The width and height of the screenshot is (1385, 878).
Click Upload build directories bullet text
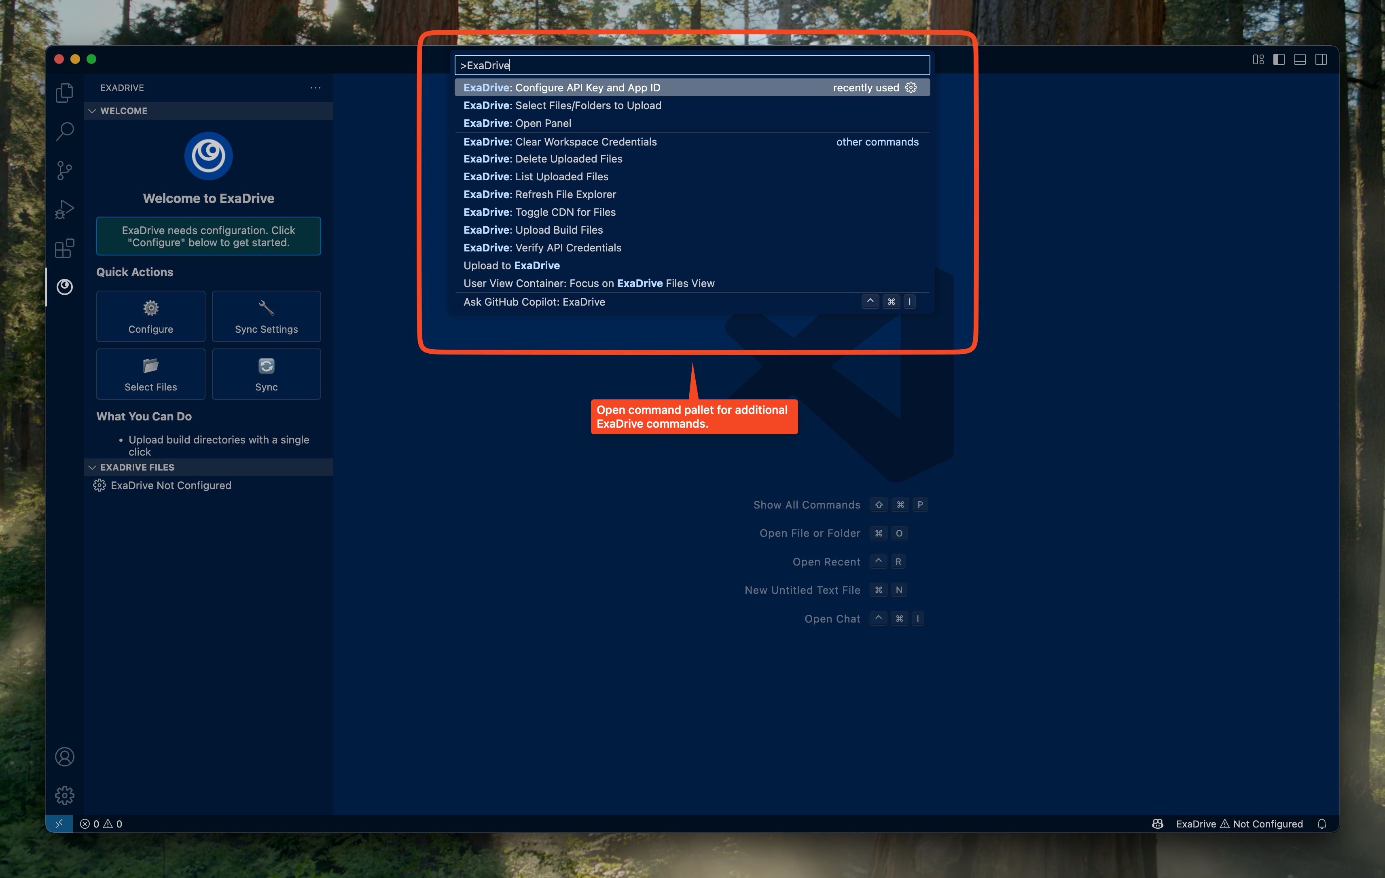[218, 445]
